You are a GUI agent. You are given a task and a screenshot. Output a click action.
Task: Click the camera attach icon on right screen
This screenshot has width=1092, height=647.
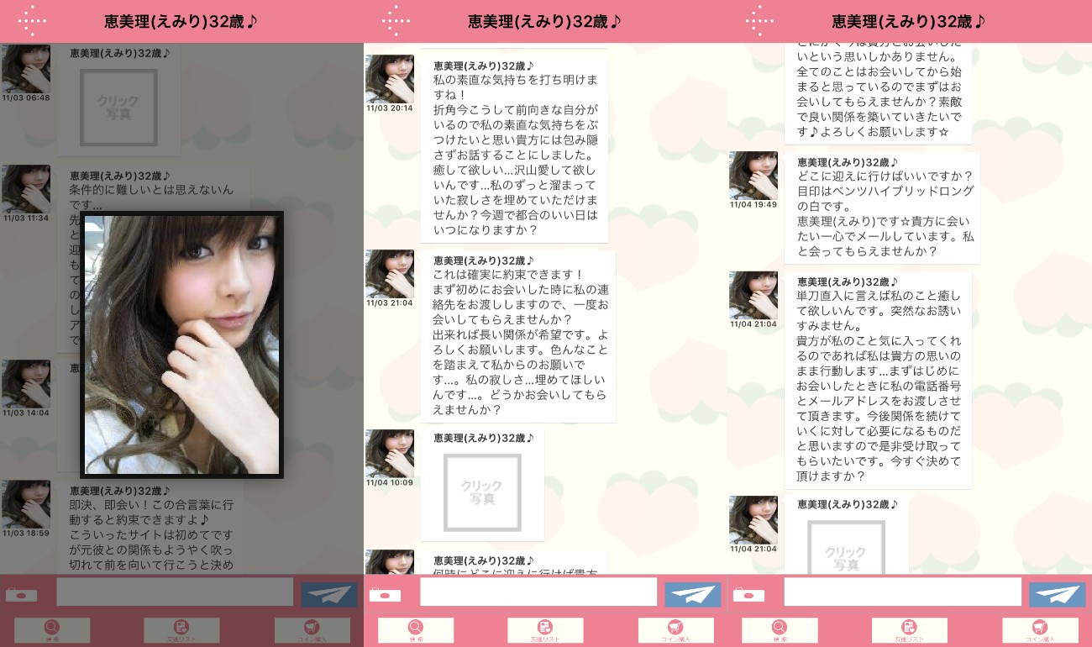(x=748, y=594)
